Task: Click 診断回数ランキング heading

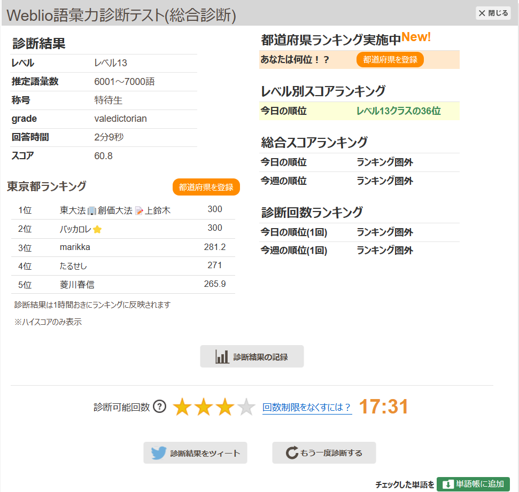Action: [x=312, y=212]
